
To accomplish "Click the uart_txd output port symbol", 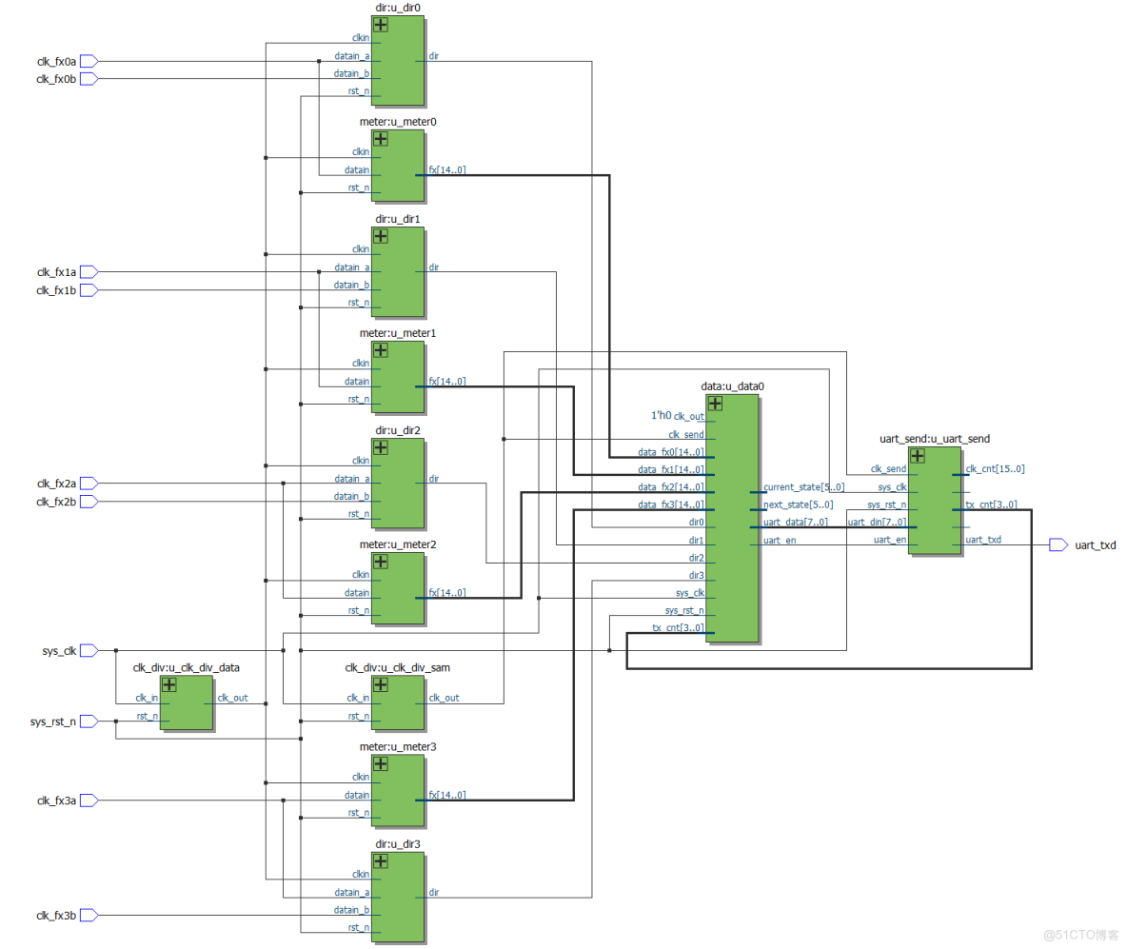I will point(1058,545).
